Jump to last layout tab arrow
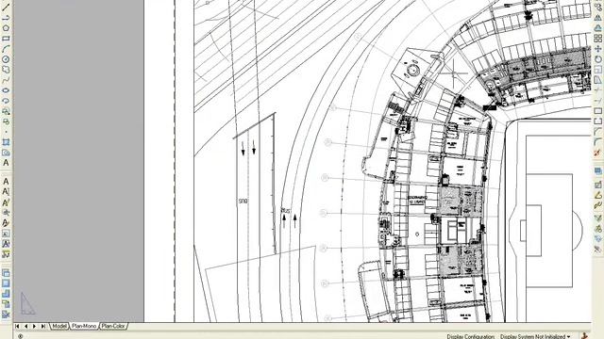 [x=43, y=326]
